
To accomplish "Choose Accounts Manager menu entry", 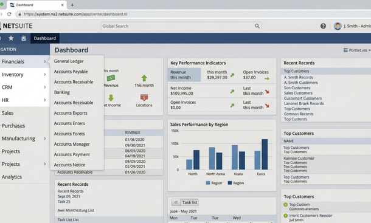I will (x=72, y=144).
